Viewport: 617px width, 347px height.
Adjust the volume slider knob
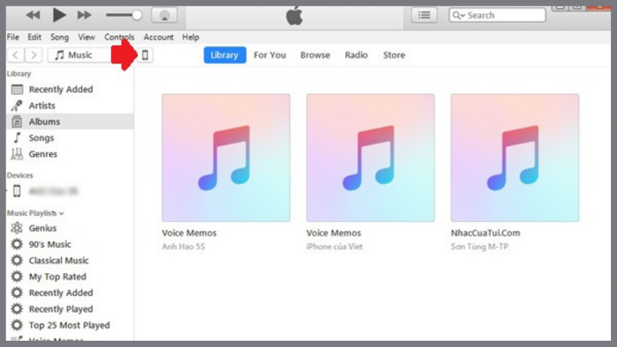[137, 15]
